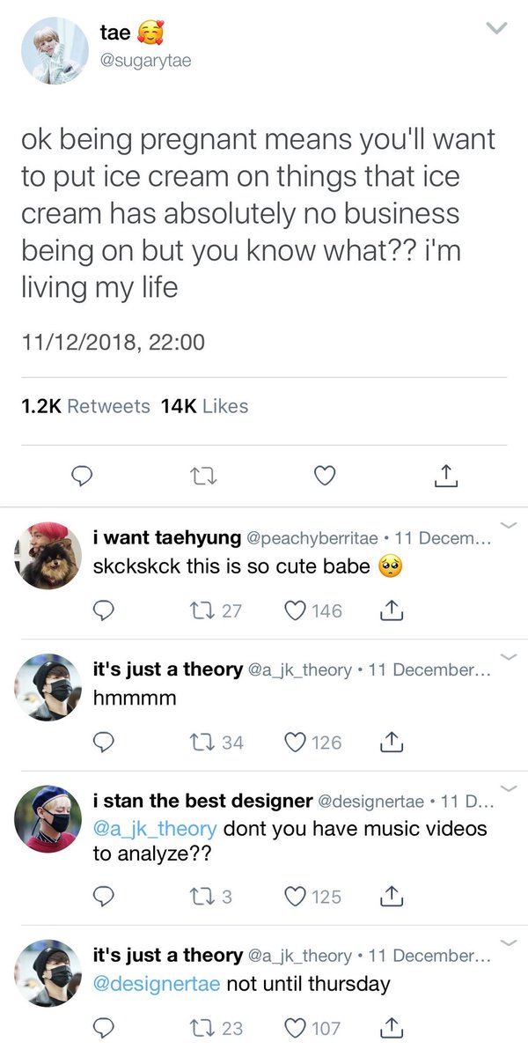Open the @designertae mention link

coord(157,983)
